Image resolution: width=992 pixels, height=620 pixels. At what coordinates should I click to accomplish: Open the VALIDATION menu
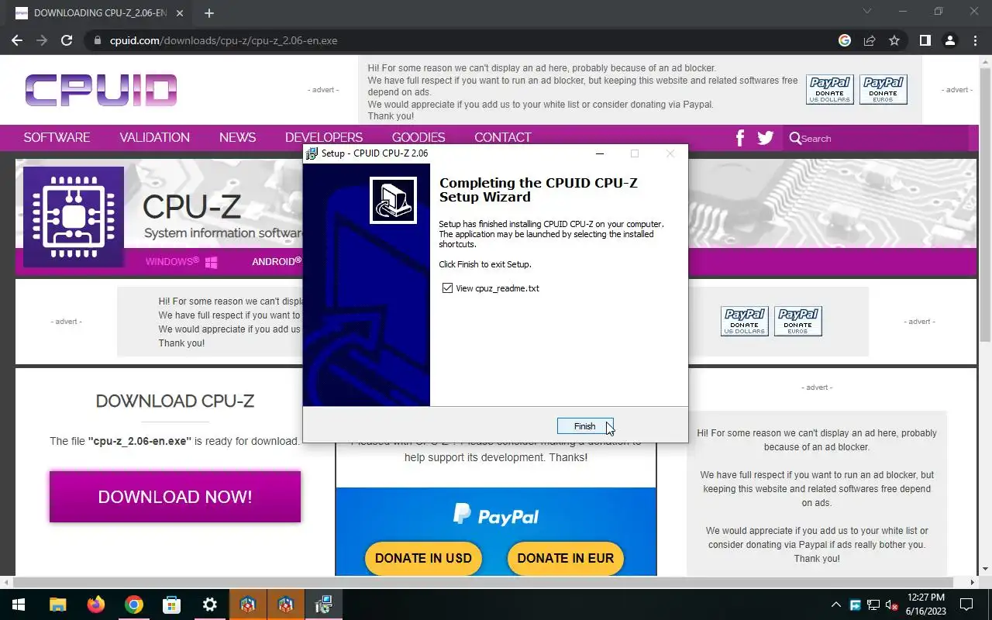[154, 137]
